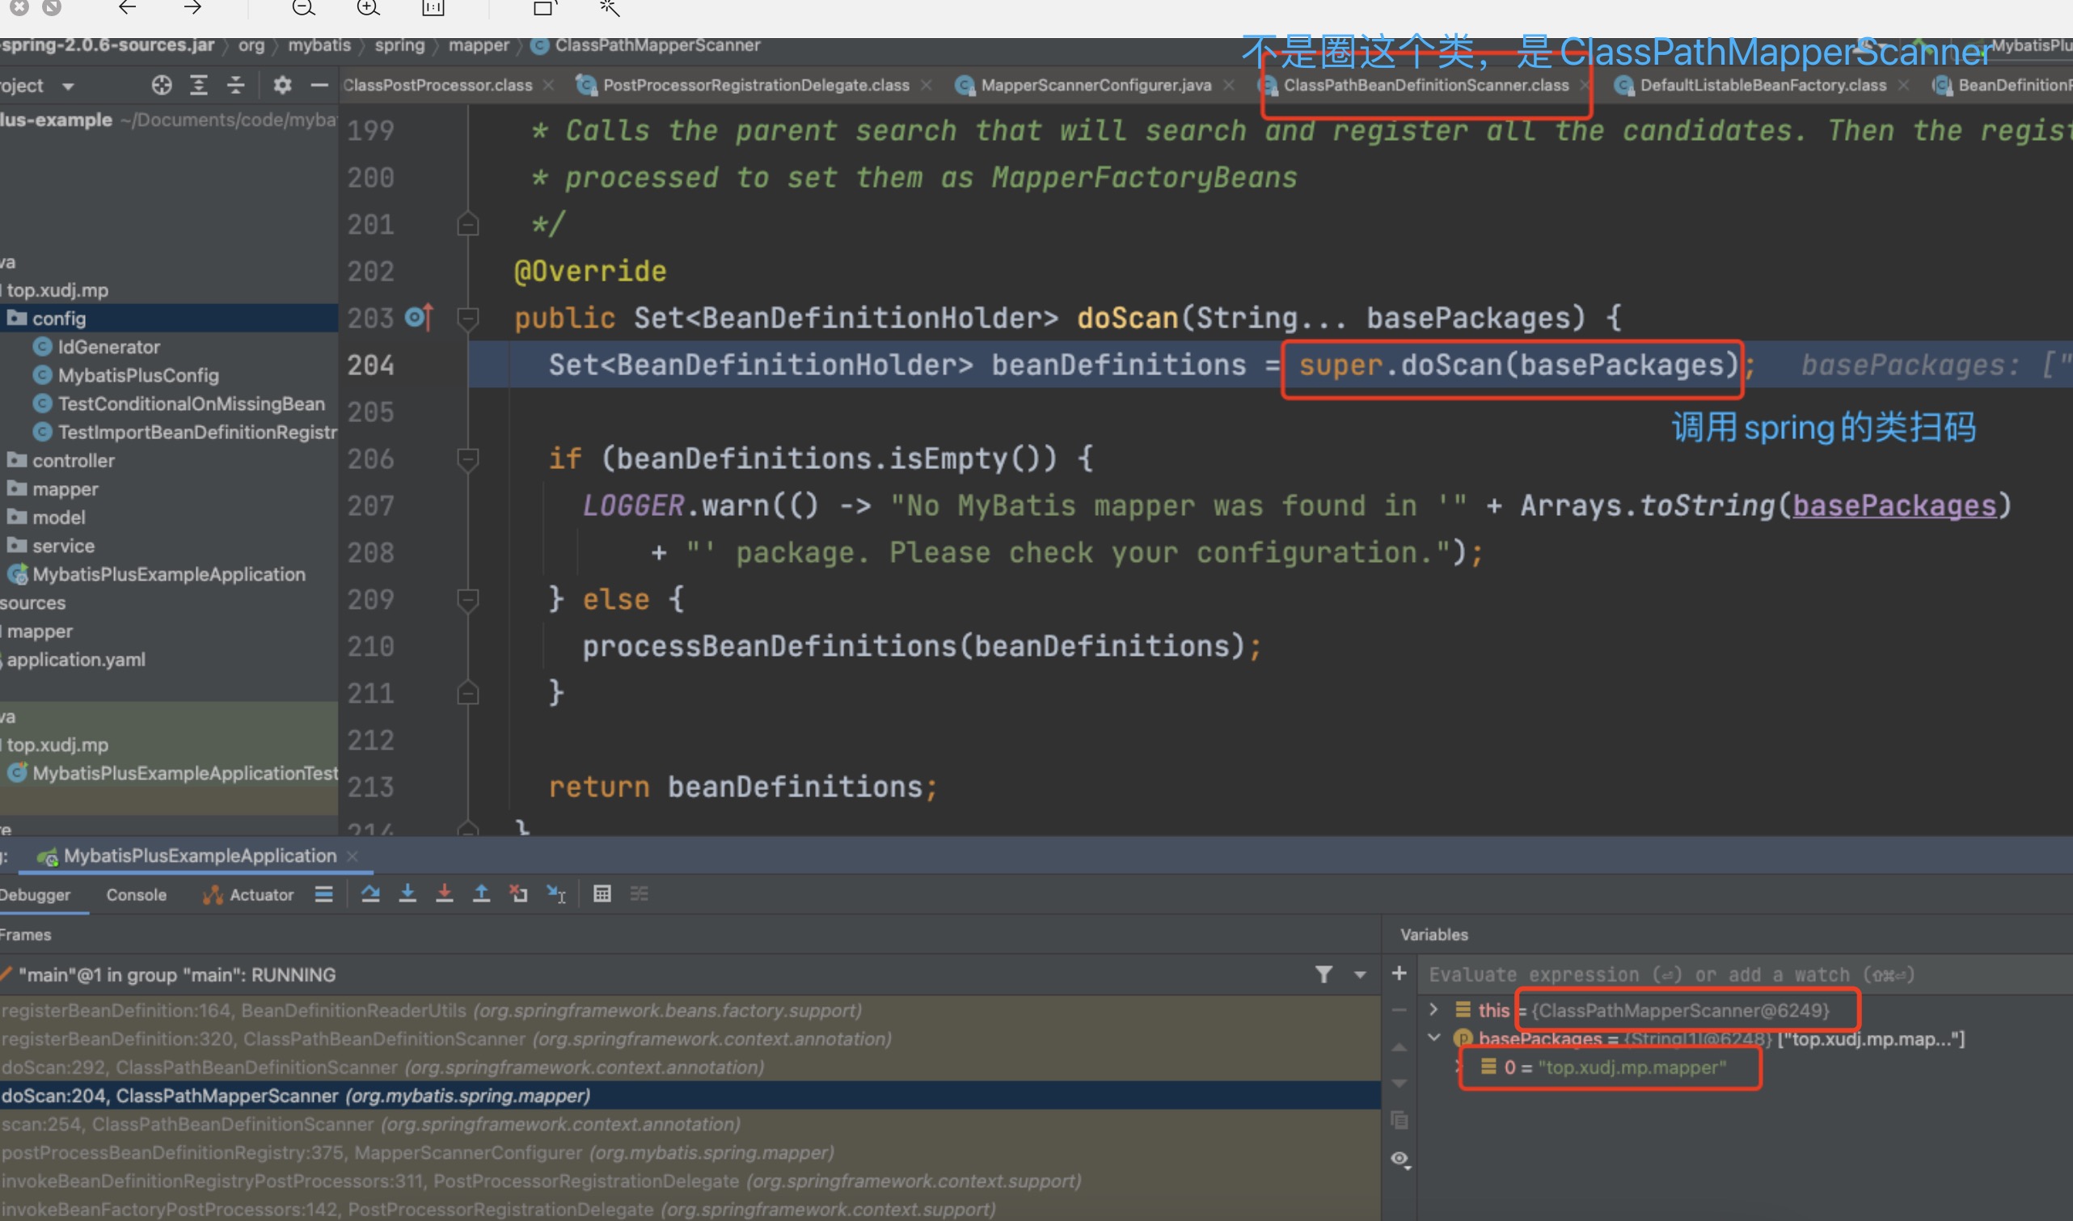The height and width of the screenshot is (1221, 2073).
Task: Click Run to Cursor debugger icon
Action: tap(557, 894)
